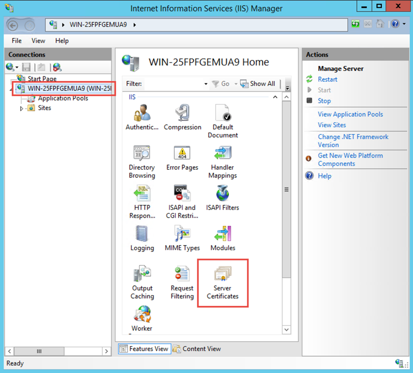Image resolution: width=413 pixels, height=373 pixels.
Task: Open the MIME Types feature
Action: (182, 238)
